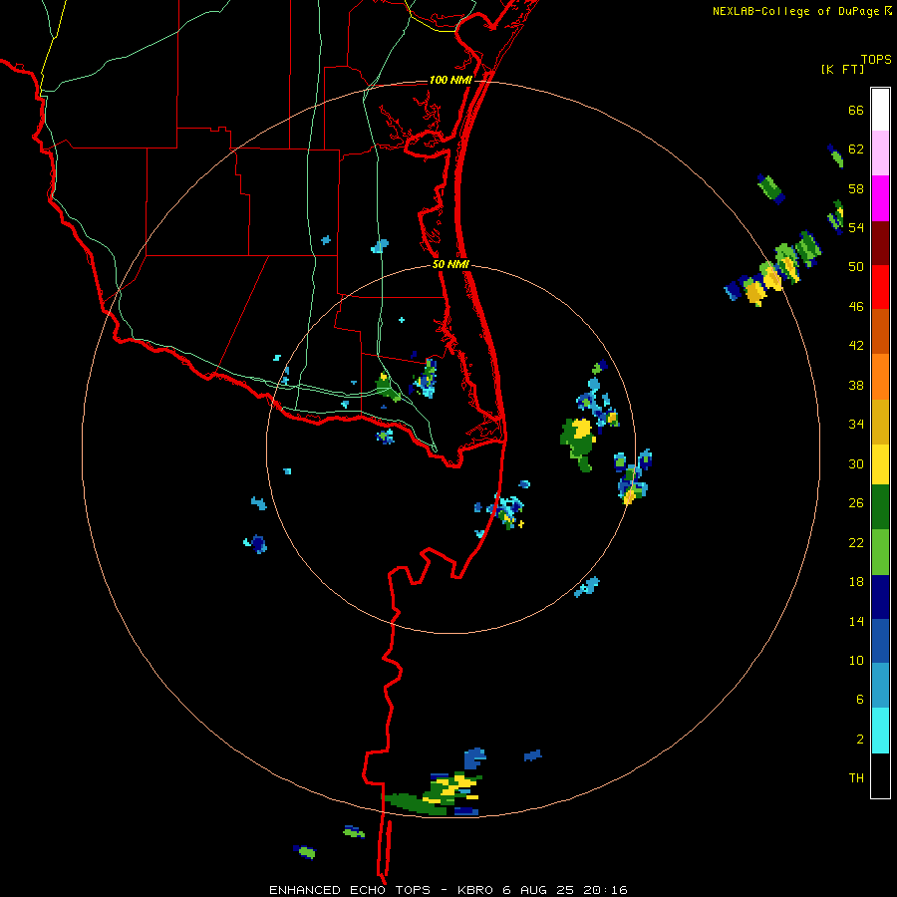Click the 100 NMI range ring label
Screen dimensions: 897x897
(x=450, y=80)
